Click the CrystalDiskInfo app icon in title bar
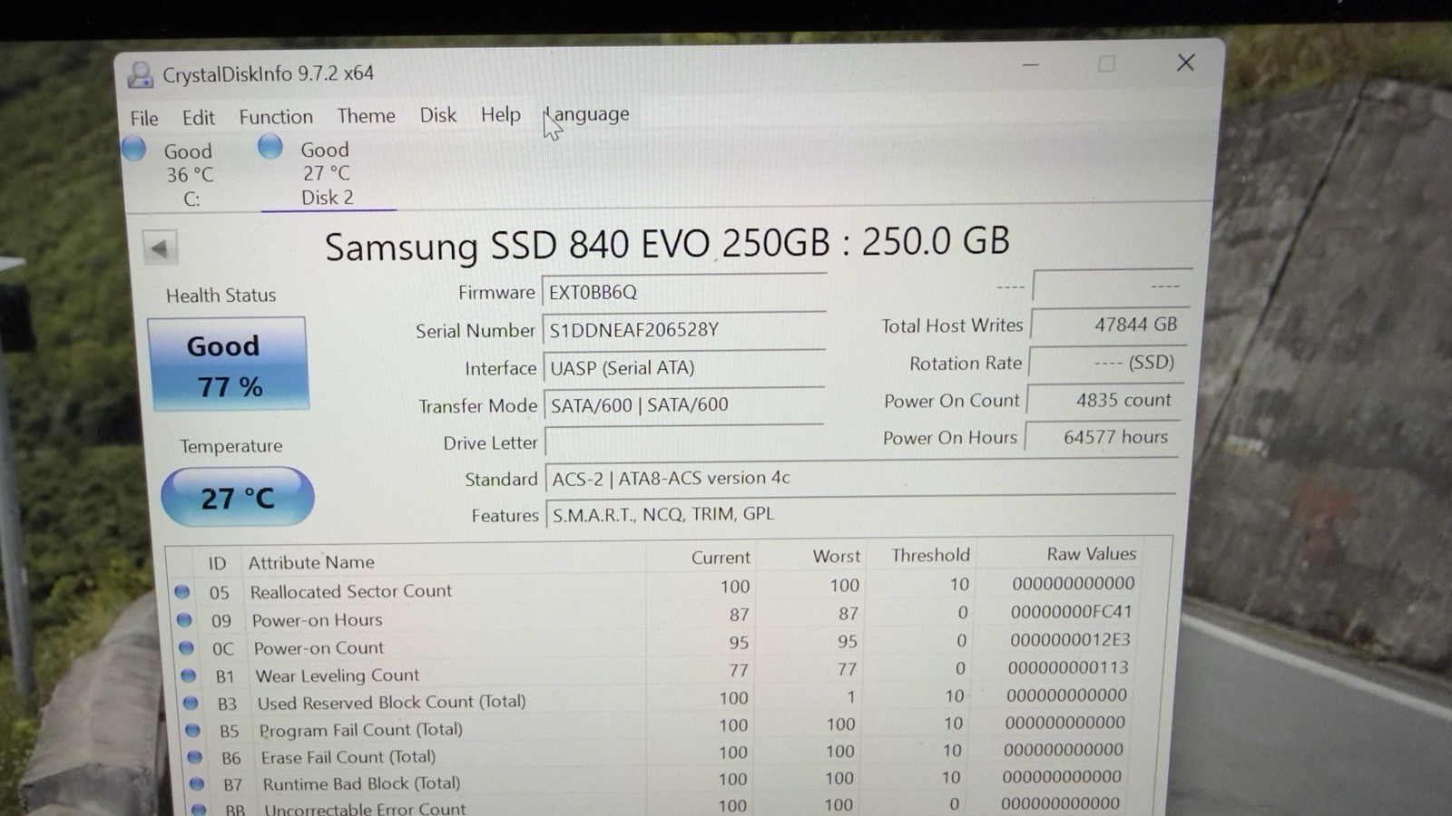 140,74
